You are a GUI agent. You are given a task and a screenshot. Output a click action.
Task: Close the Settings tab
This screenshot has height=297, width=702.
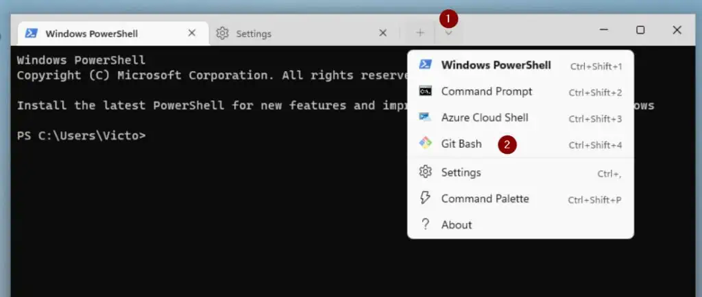pos(383,33)
